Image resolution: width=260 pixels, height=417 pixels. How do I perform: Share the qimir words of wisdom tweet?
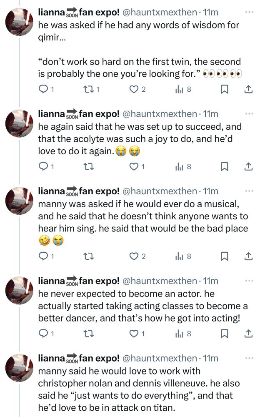click(248, 89)
